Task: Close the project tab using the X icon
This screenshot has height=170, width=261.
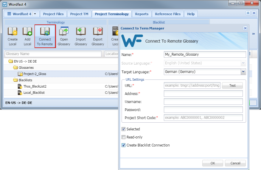Action: click(x=254, y=13)
